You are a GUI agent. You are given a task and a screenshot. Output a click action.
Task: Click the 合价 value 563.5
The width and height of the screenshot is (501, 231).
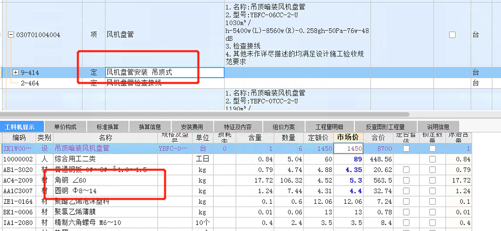tap(384, 181)
